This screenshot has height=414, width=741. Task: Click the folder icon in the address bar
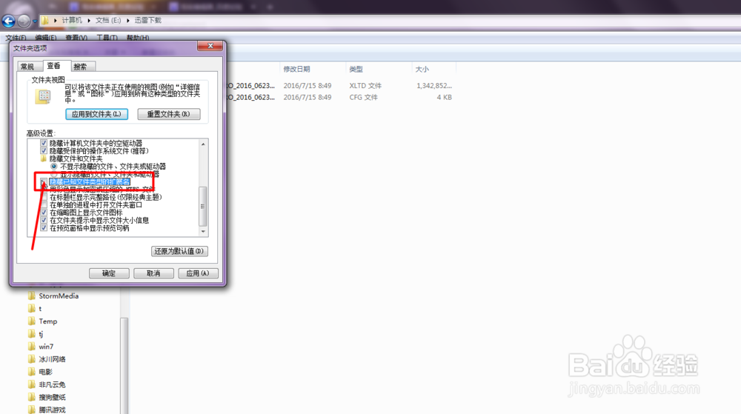(x=45, y=20)
